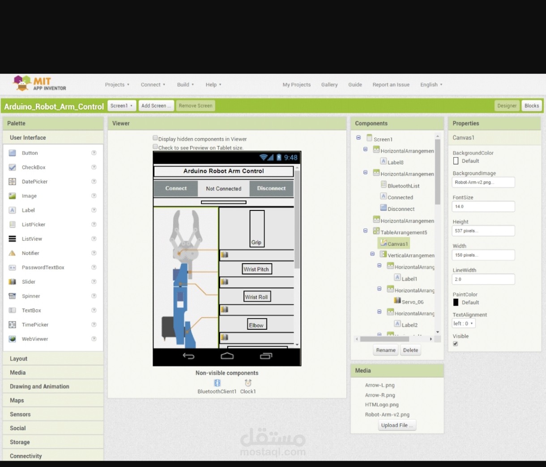Select the ListPicker component icon
Viewport: 546px width, 467px height.
coord(13,224)
